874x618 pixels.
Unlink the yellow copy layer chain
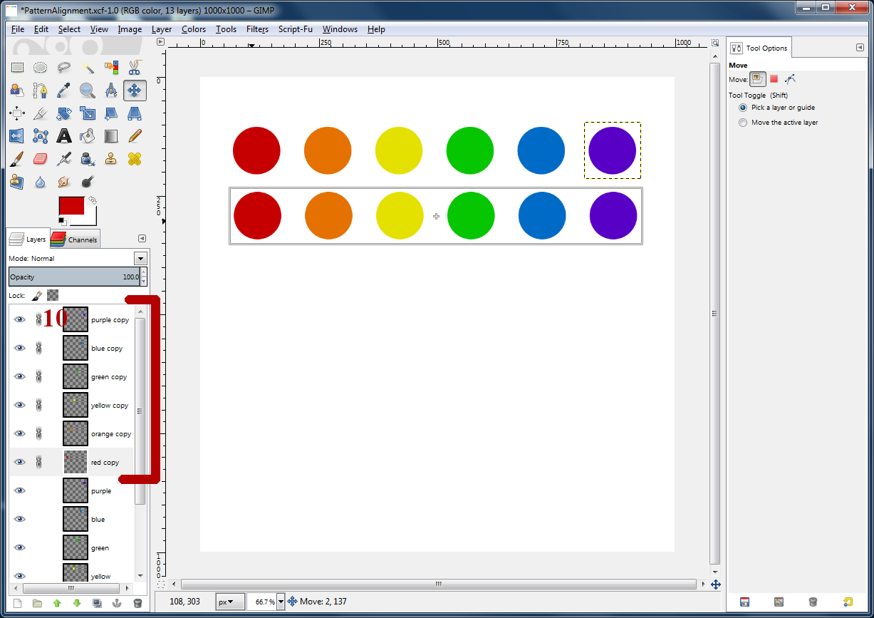tap(39, 405)
